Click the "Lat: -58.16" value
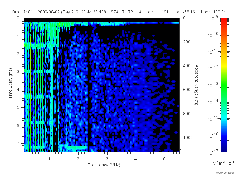Screen dimensions: 239x179 tap(185, 12)
